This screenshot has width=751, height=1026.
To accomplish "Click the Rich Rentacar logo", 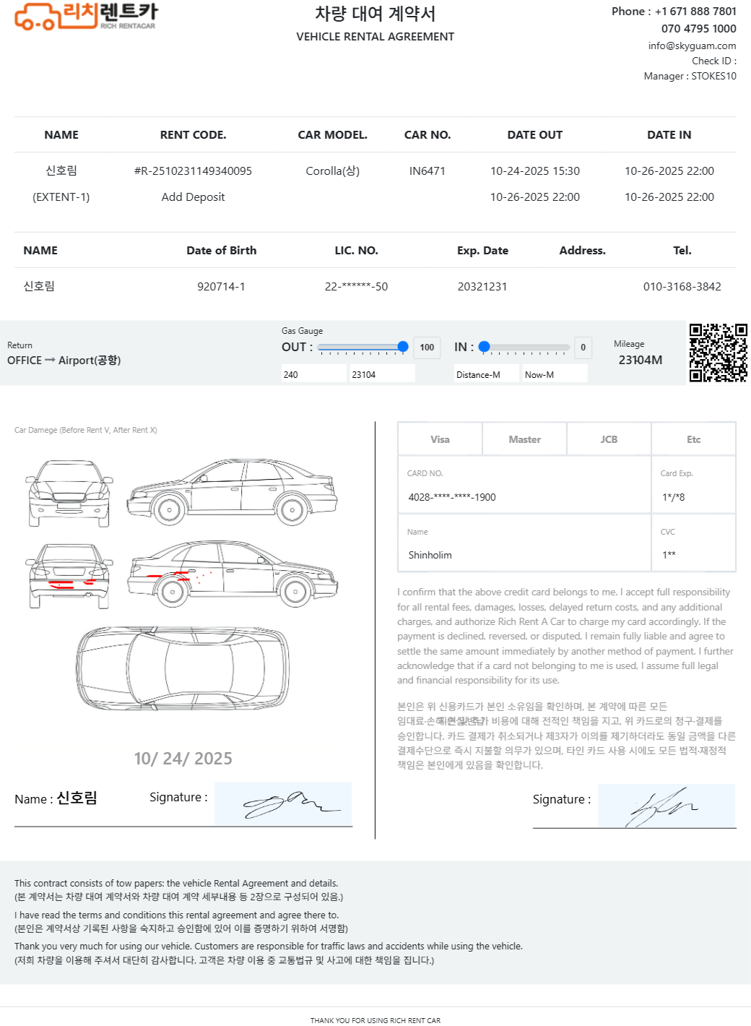I will click(x=85, y=17).
